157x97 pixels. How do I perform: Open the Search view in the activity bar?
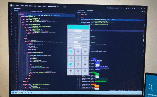click(11, 11)
